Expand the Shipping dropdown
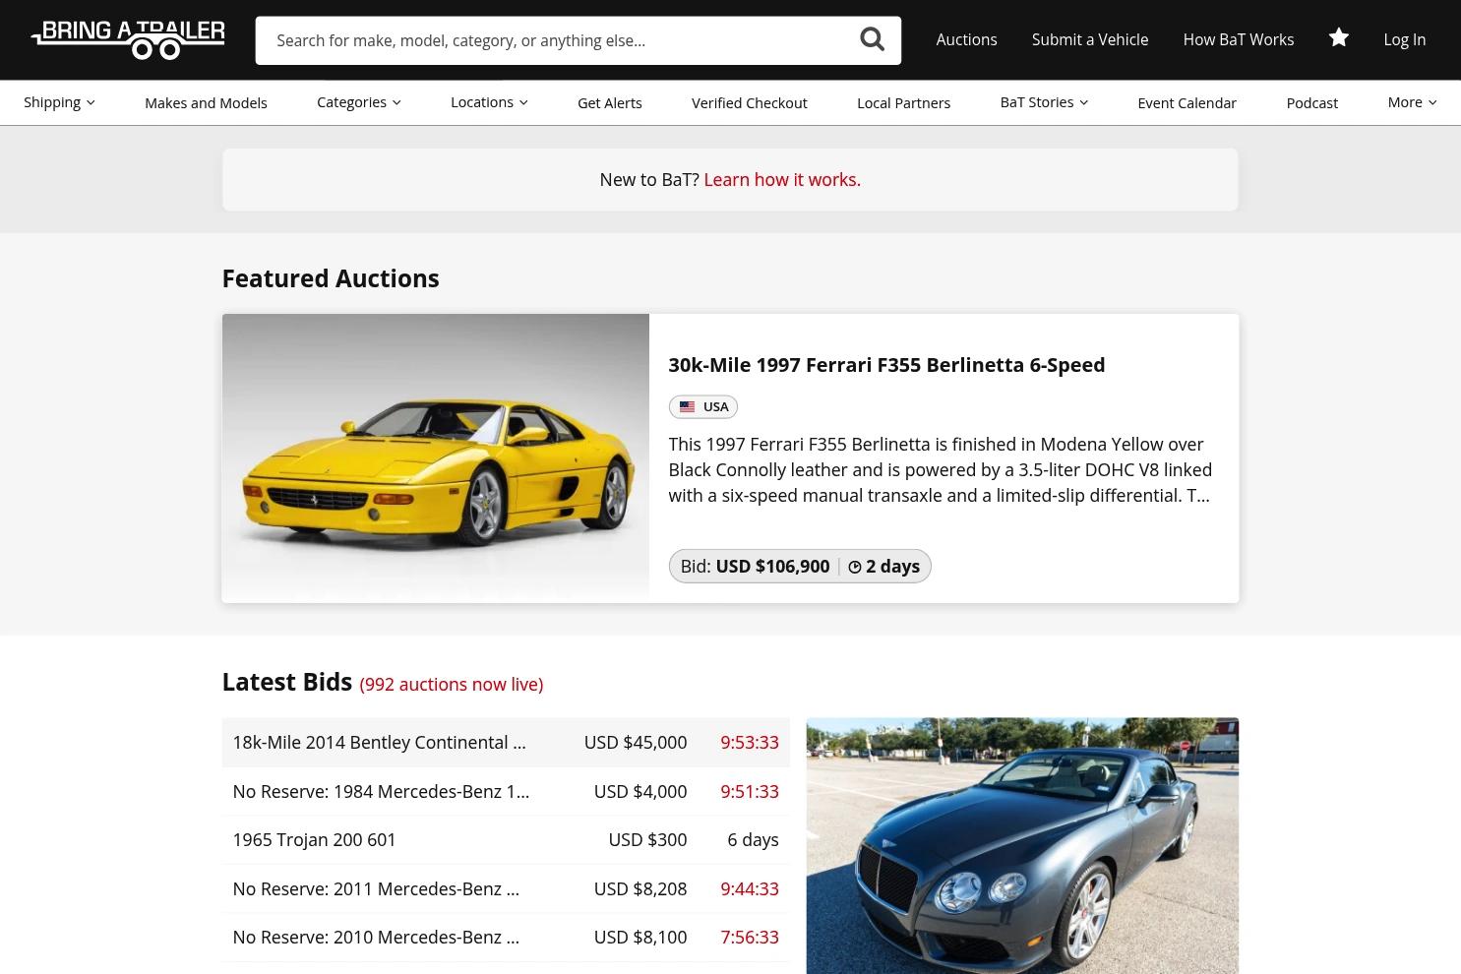Viewport: 1461px width, 974px height. click(x=59, y=102)
